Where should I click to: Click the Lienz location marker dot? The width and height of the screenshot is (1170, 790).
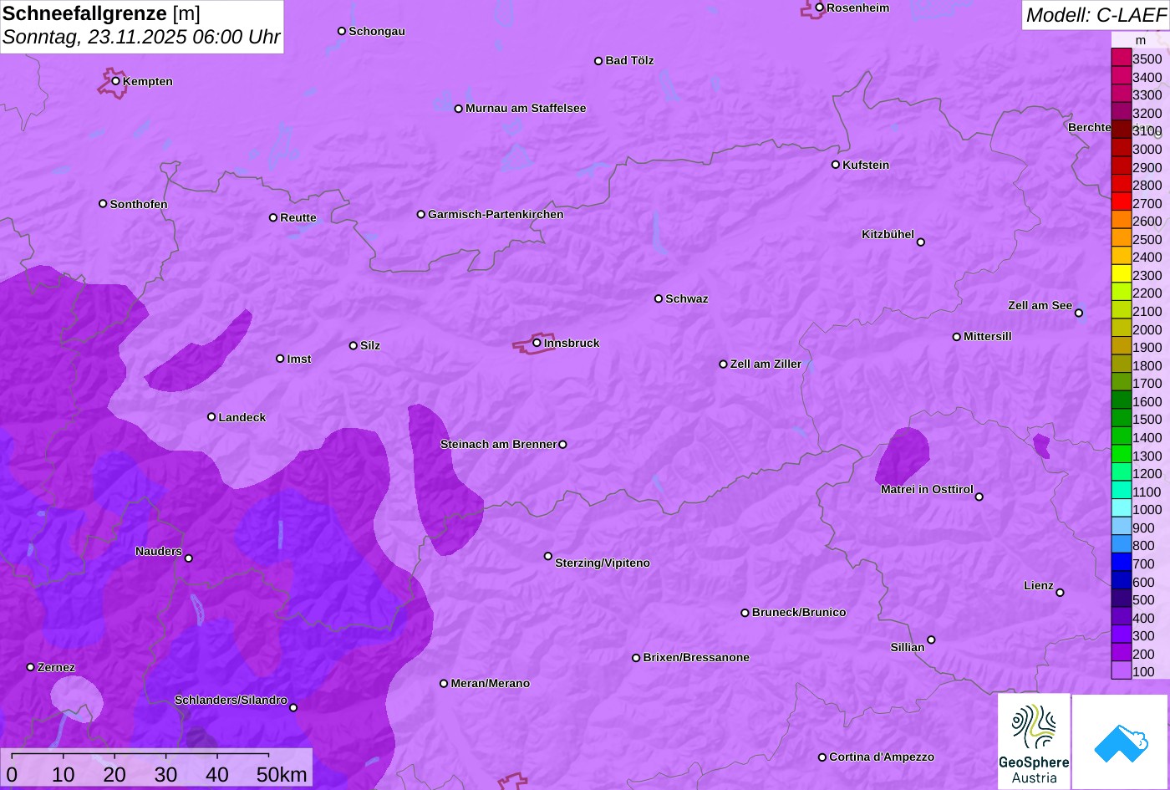(1060, 593)
